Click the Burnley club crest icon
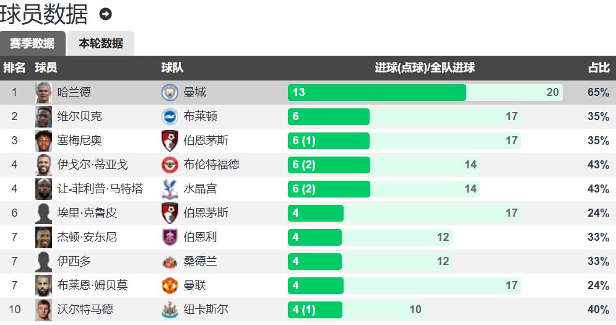This screenshot has width=616, height=325. (x=169, y=237)
